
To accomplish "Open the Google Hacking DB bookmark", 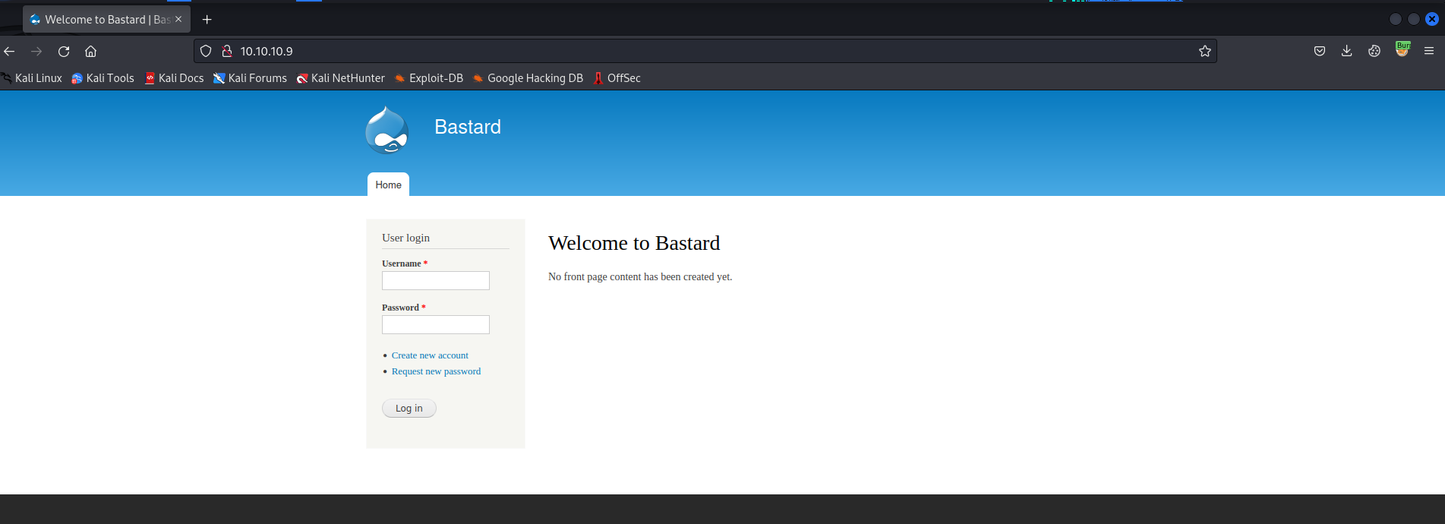I will pyautogui.click(x=528, y=78).
